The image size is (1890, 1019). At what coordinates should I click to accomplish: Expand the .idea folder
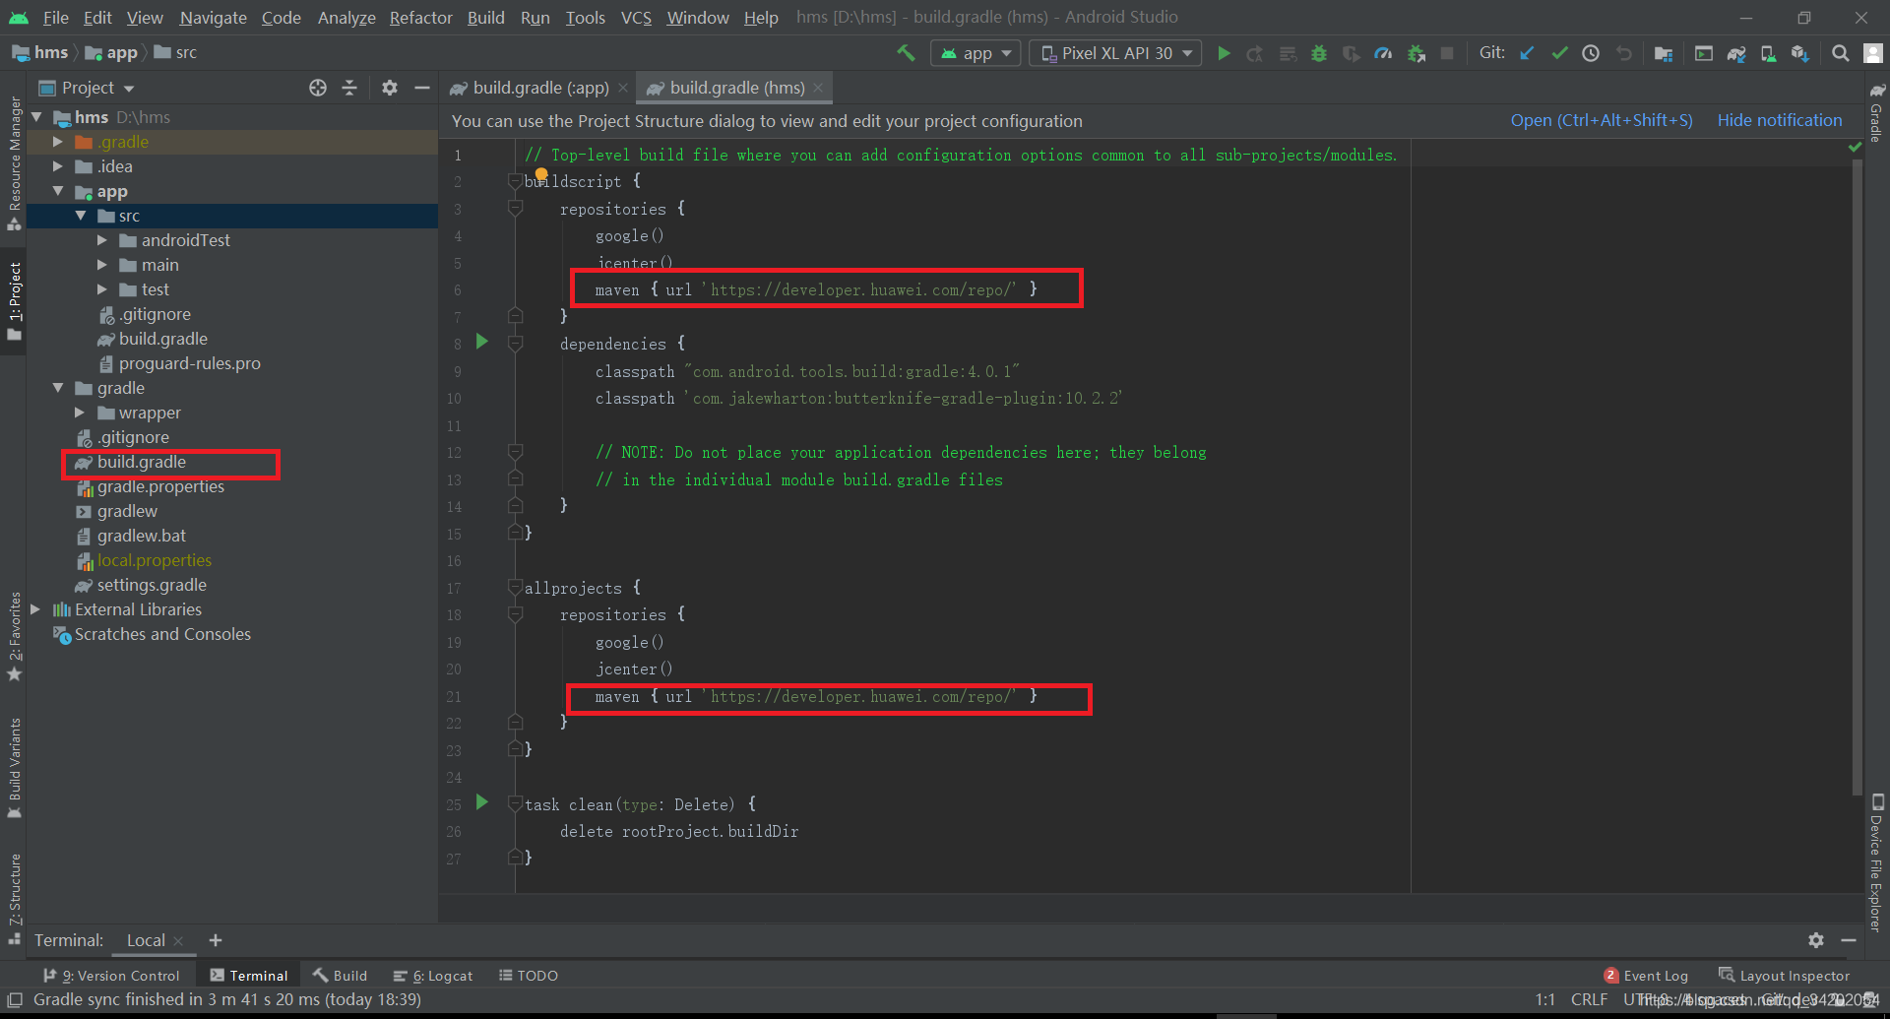pyautogui.click(x=57, y=166)
